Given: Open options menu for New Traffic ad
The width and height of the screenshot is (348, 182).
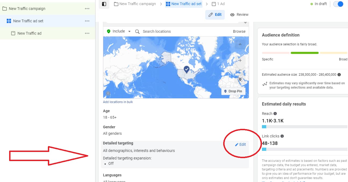Looking at the screenshot, I should pyautogui.click(x=87, y=33).
